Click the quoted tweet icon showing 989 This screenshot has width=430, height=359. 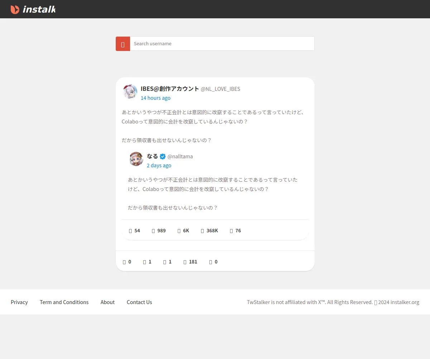click(153, 231)
